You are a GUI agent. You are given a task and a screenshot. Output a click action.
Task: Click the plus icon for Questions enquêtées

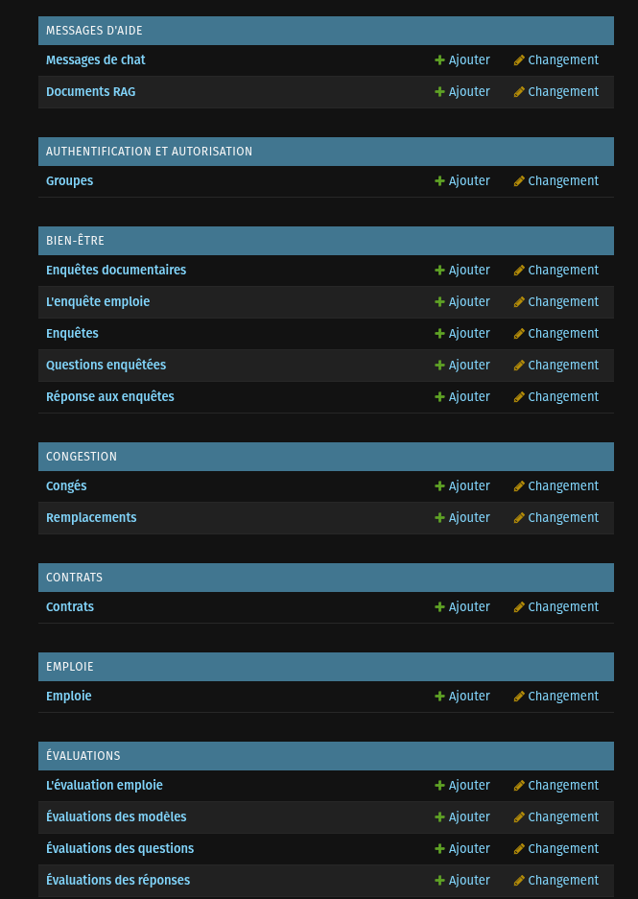coord(439,366)
